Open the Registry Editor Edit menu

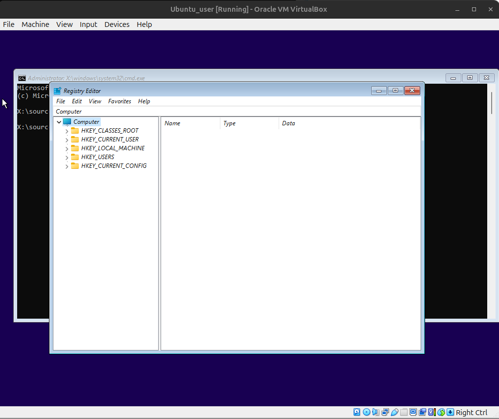(77, 101)
